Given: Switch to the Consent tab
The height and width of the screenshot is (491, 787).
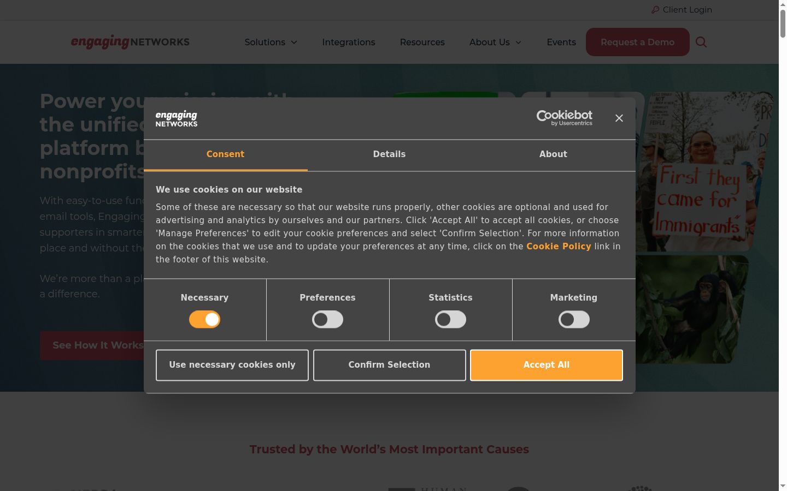Looking at the screenshot, I should [225, 155].
